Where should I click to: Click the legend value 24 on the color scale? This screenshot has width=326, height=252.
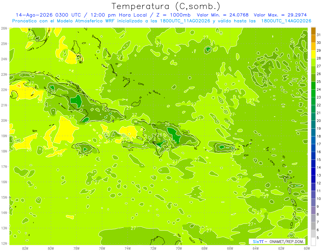pyautogui.click(x=319, y=89)
